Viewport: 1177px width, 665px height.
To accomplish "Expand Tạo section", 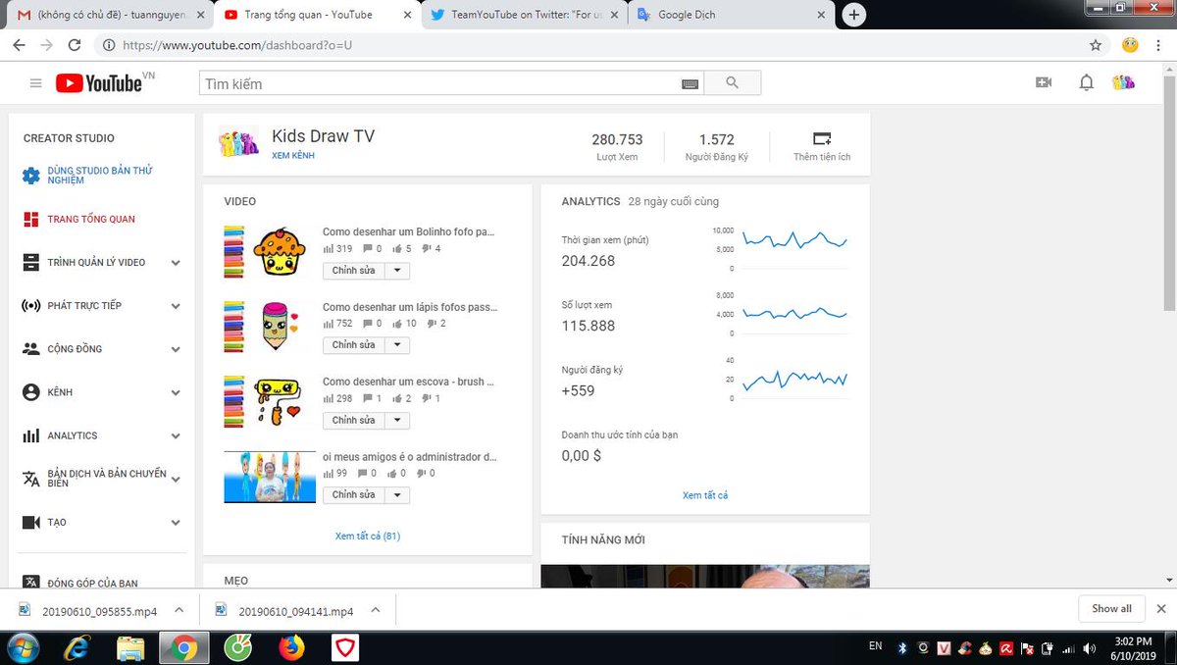I will pyautogui.click(x=176, y=523).
